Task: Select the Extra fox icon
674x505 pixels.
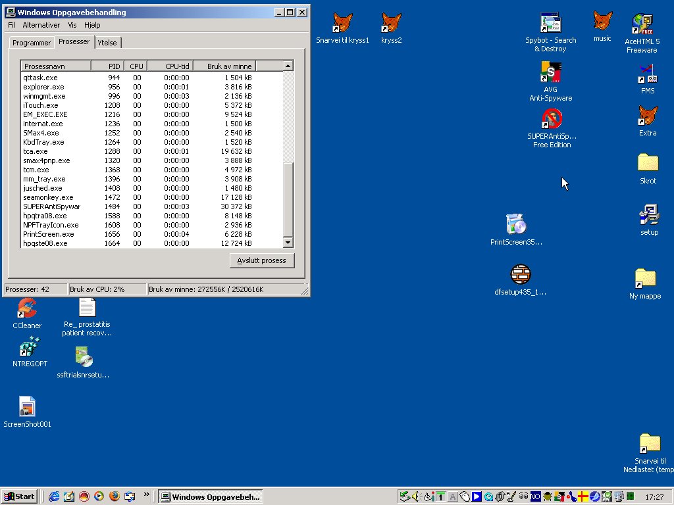Action: [648, 121]
